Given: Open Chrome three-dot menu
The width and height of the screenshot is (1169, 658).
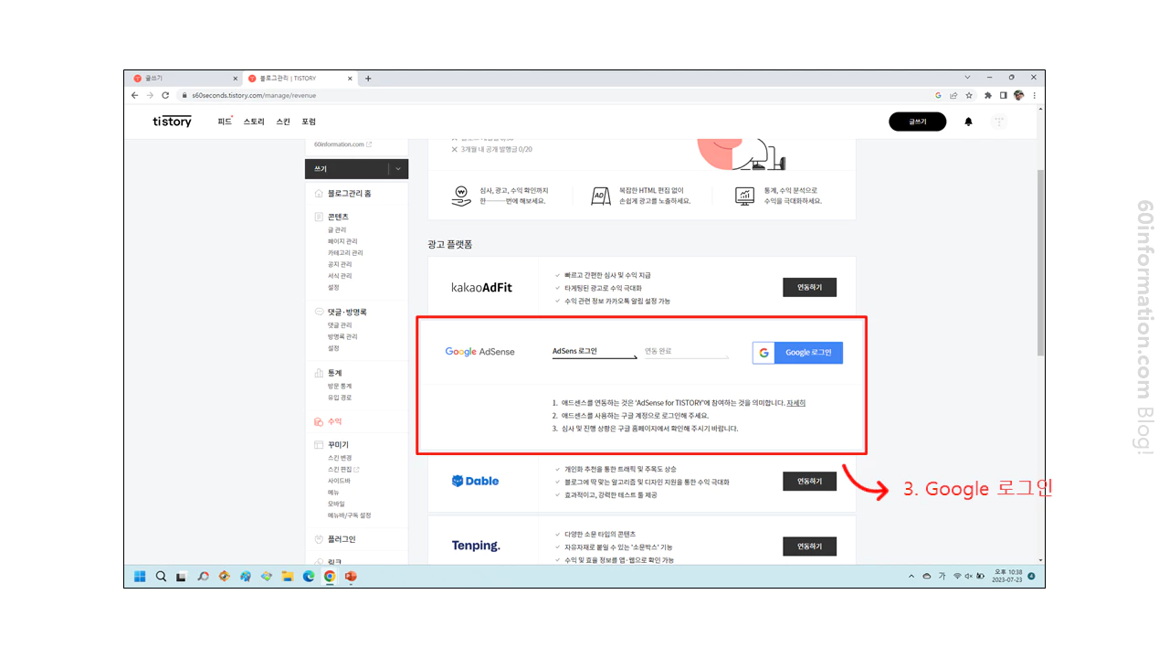Looking at the screenshot, I should point(1034,95).
